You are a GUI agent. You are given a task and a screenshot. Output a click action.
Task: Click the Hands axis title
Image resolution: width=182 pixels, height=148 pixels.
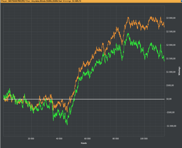pos(84,143)
